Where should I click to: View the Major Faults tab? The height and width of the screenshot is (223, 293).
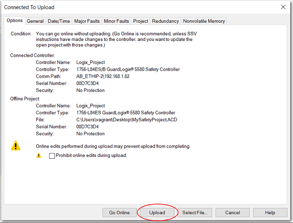point(87,21)
